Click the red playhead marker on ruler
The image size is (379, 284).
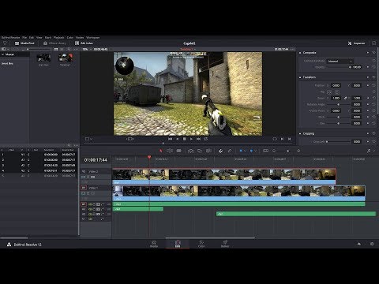149,157
